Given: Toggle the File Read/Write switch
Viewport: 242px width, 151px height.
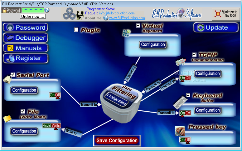Looking at the screenshot, I should click(x=51, y=126).
